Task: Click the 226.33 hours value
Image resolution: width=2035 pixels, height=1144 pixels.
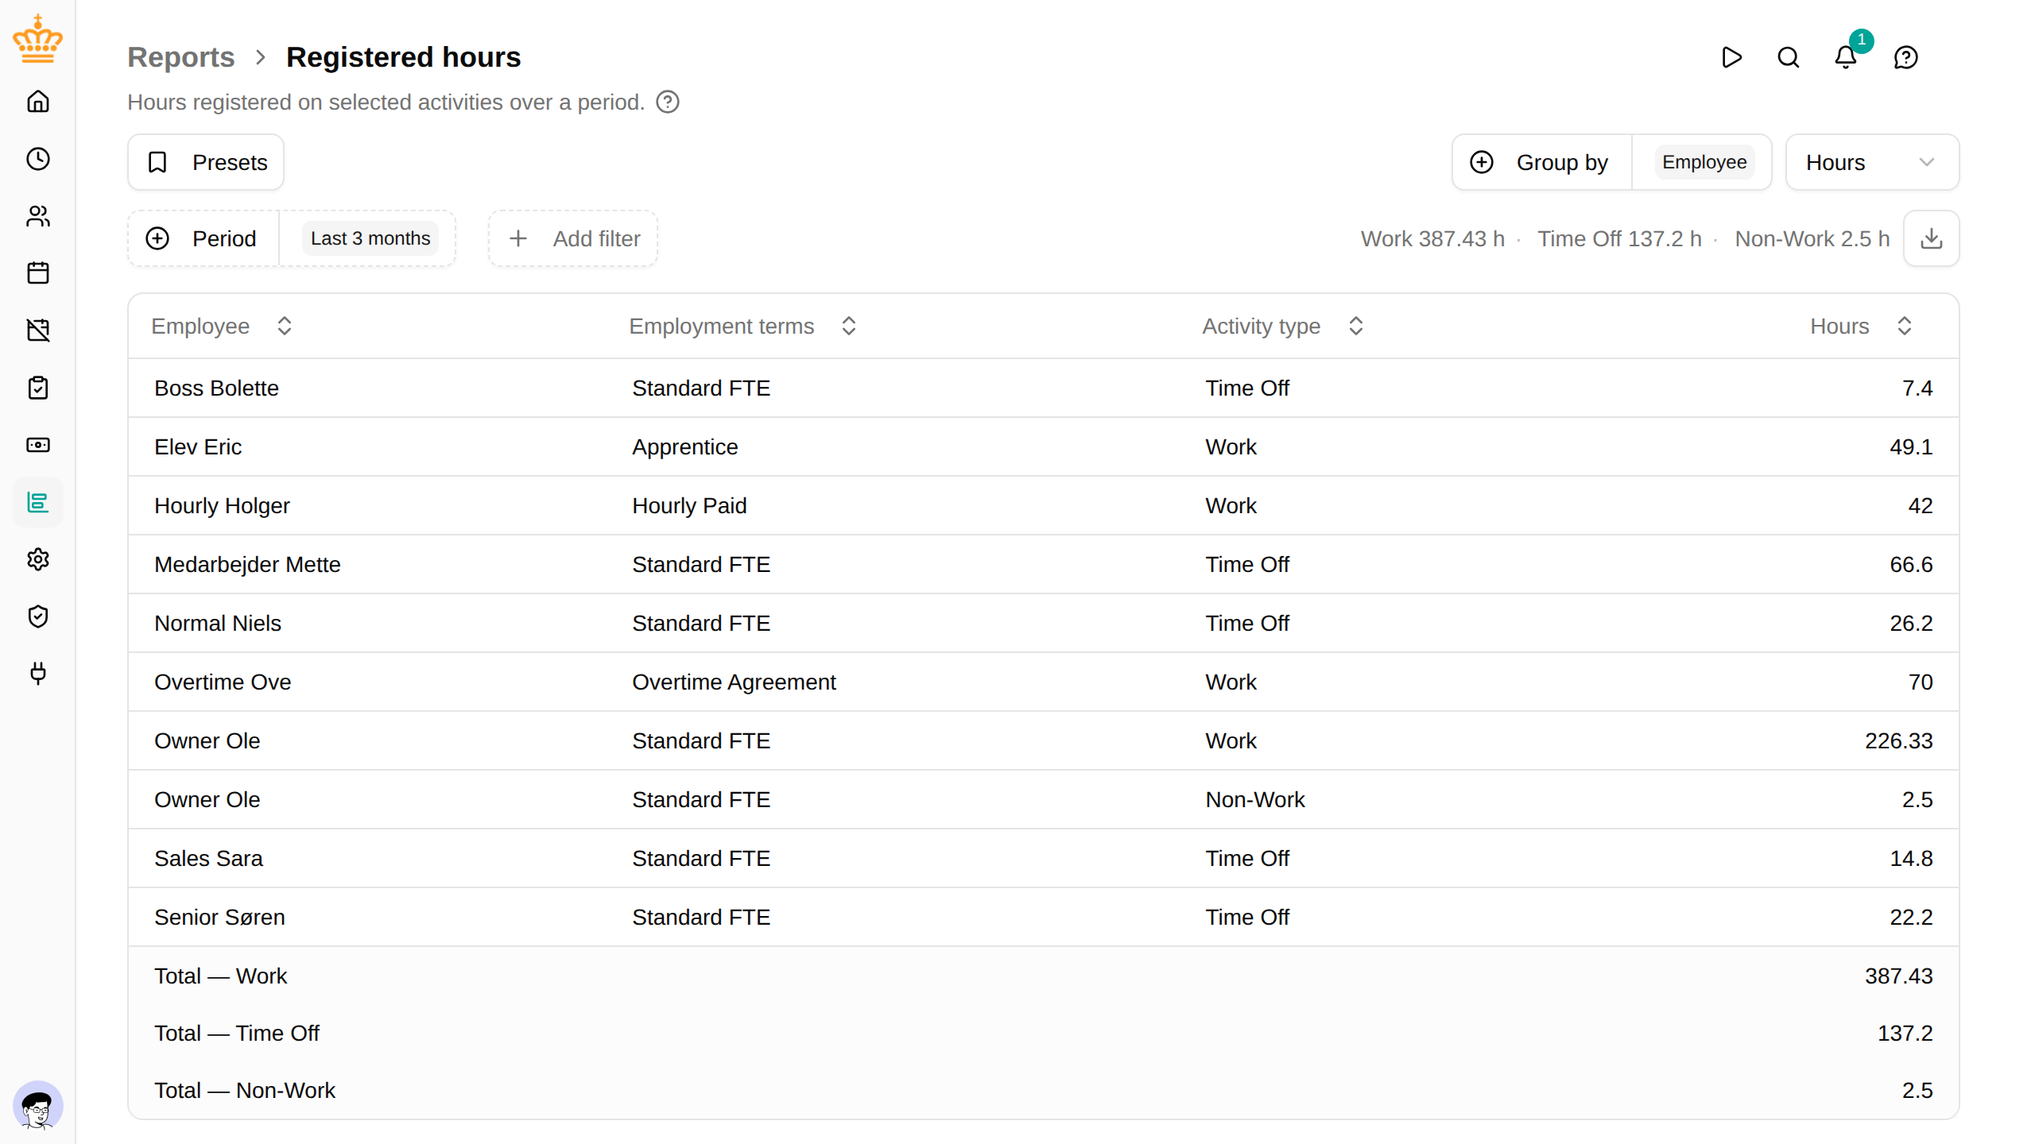Action: (x=1898, y=741)
